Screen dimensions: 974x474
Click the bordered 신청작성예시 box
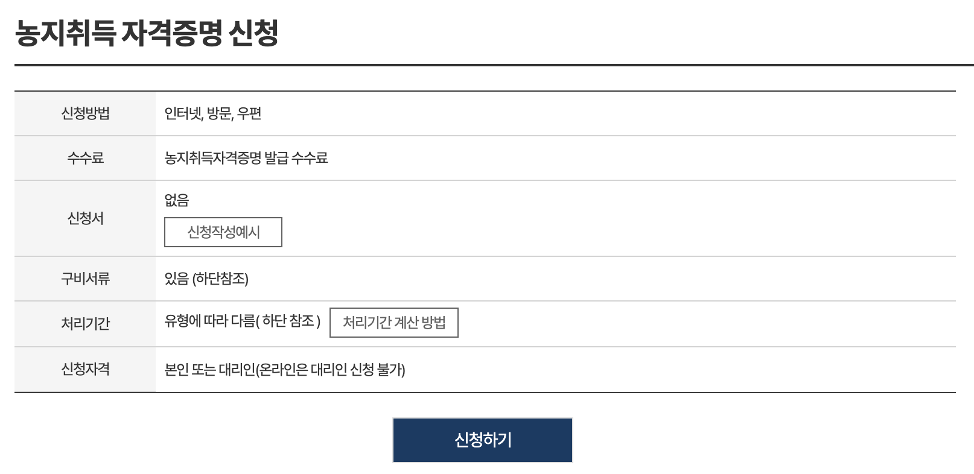tap(223, 232)
